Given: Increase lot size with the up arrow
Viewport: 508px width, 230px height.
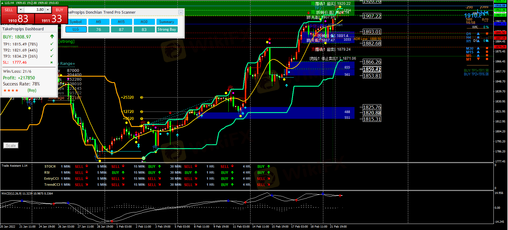Looking at the screenshot, I should (48, 10).
